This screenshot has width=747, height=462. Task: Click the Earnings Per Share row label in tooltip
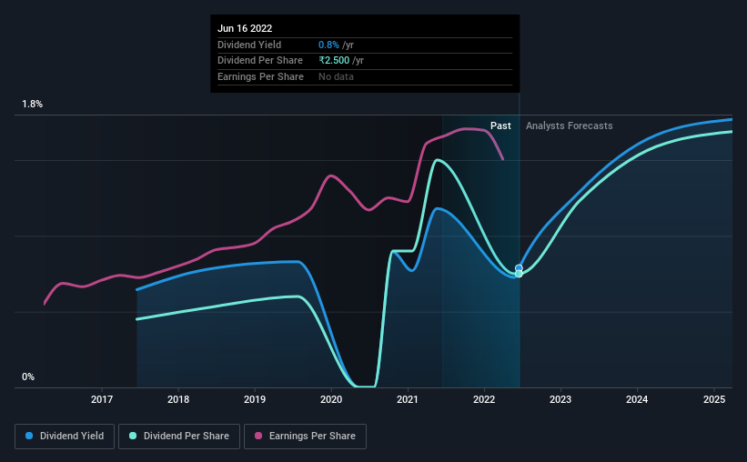(x=260, y=76)
